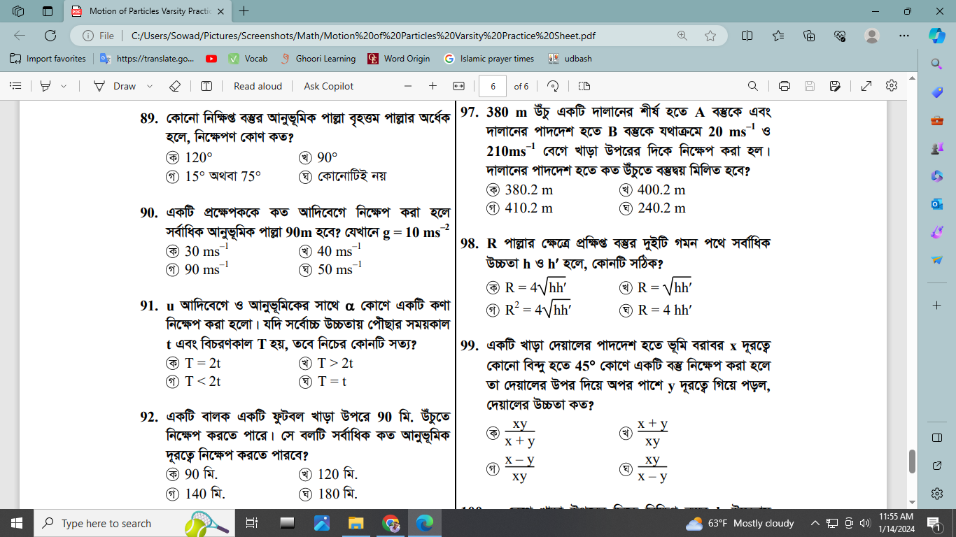Expand the Draw options dropdown arrow

tap(150, 86)
